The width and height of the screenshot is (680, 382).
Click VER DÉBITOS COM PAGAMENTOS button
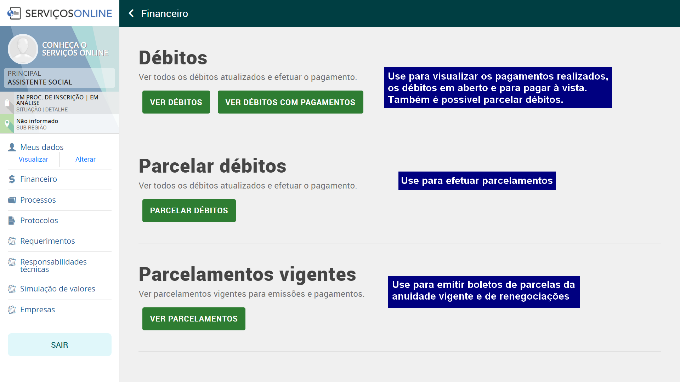pyautogui.click(x=290, y=102)
